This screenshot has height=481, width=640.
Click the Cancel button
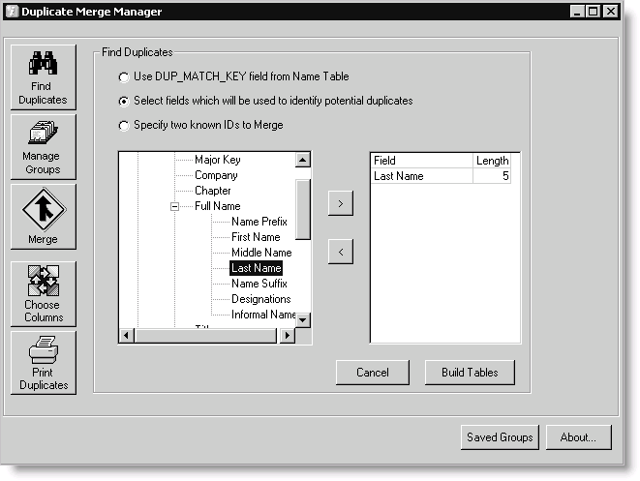373,372
